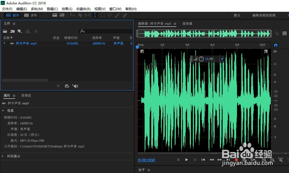Open the 效果(S) menu
The image size is (289, 173).
tap(67, 9)
